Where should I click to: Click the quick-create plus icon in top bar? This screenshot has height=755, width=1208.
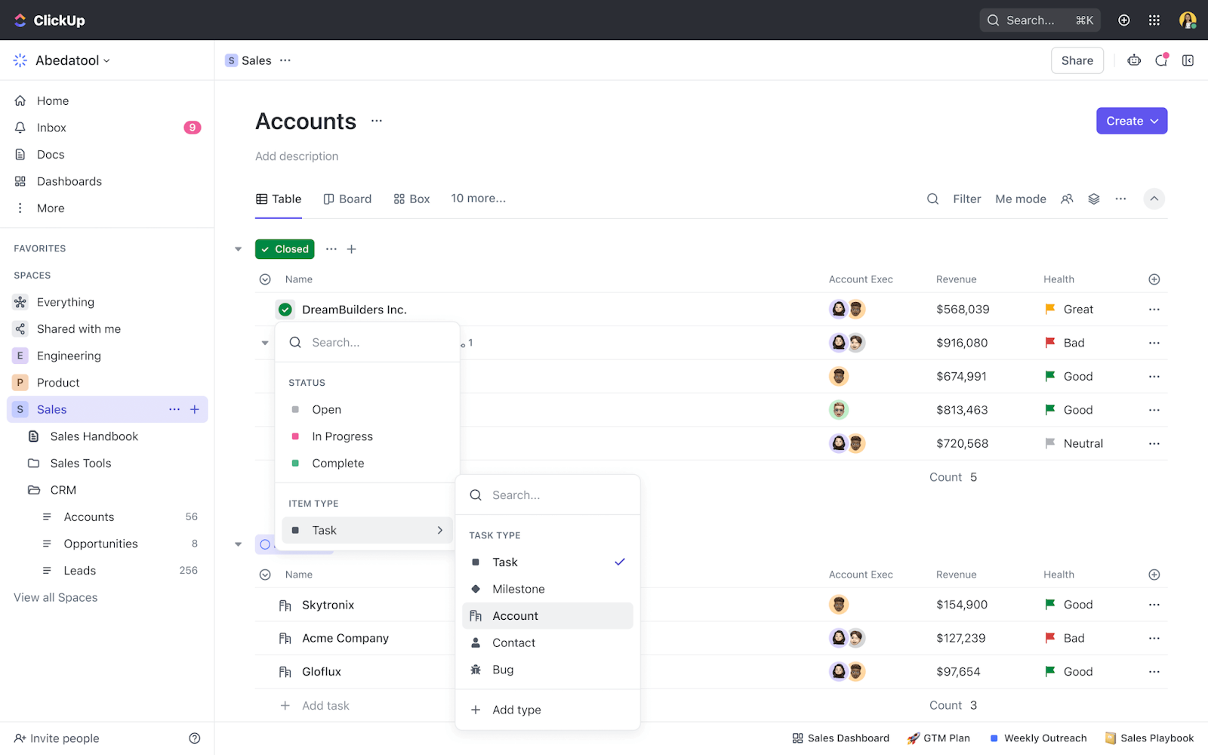1123,20
